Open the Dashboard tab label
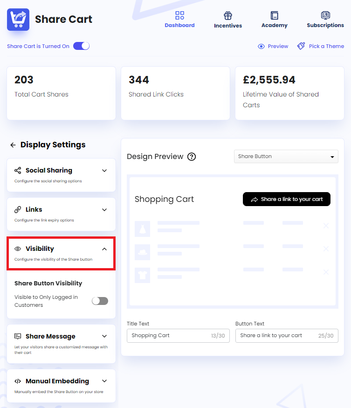 point(179,25)
